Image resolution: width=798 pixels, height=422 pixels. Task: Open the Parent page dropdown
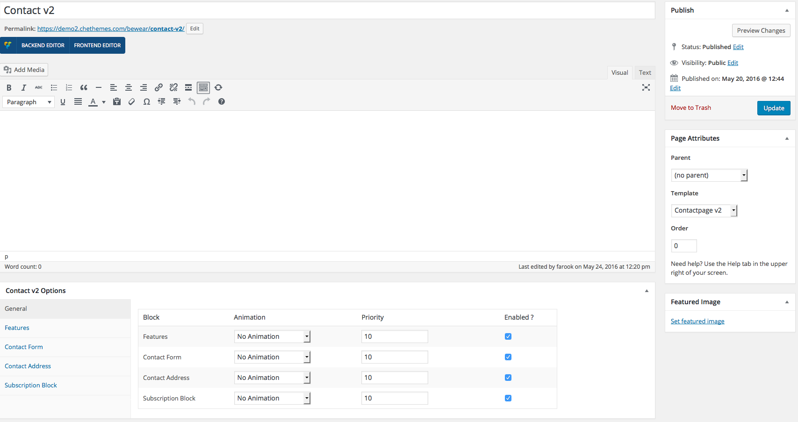click(709, 175)
